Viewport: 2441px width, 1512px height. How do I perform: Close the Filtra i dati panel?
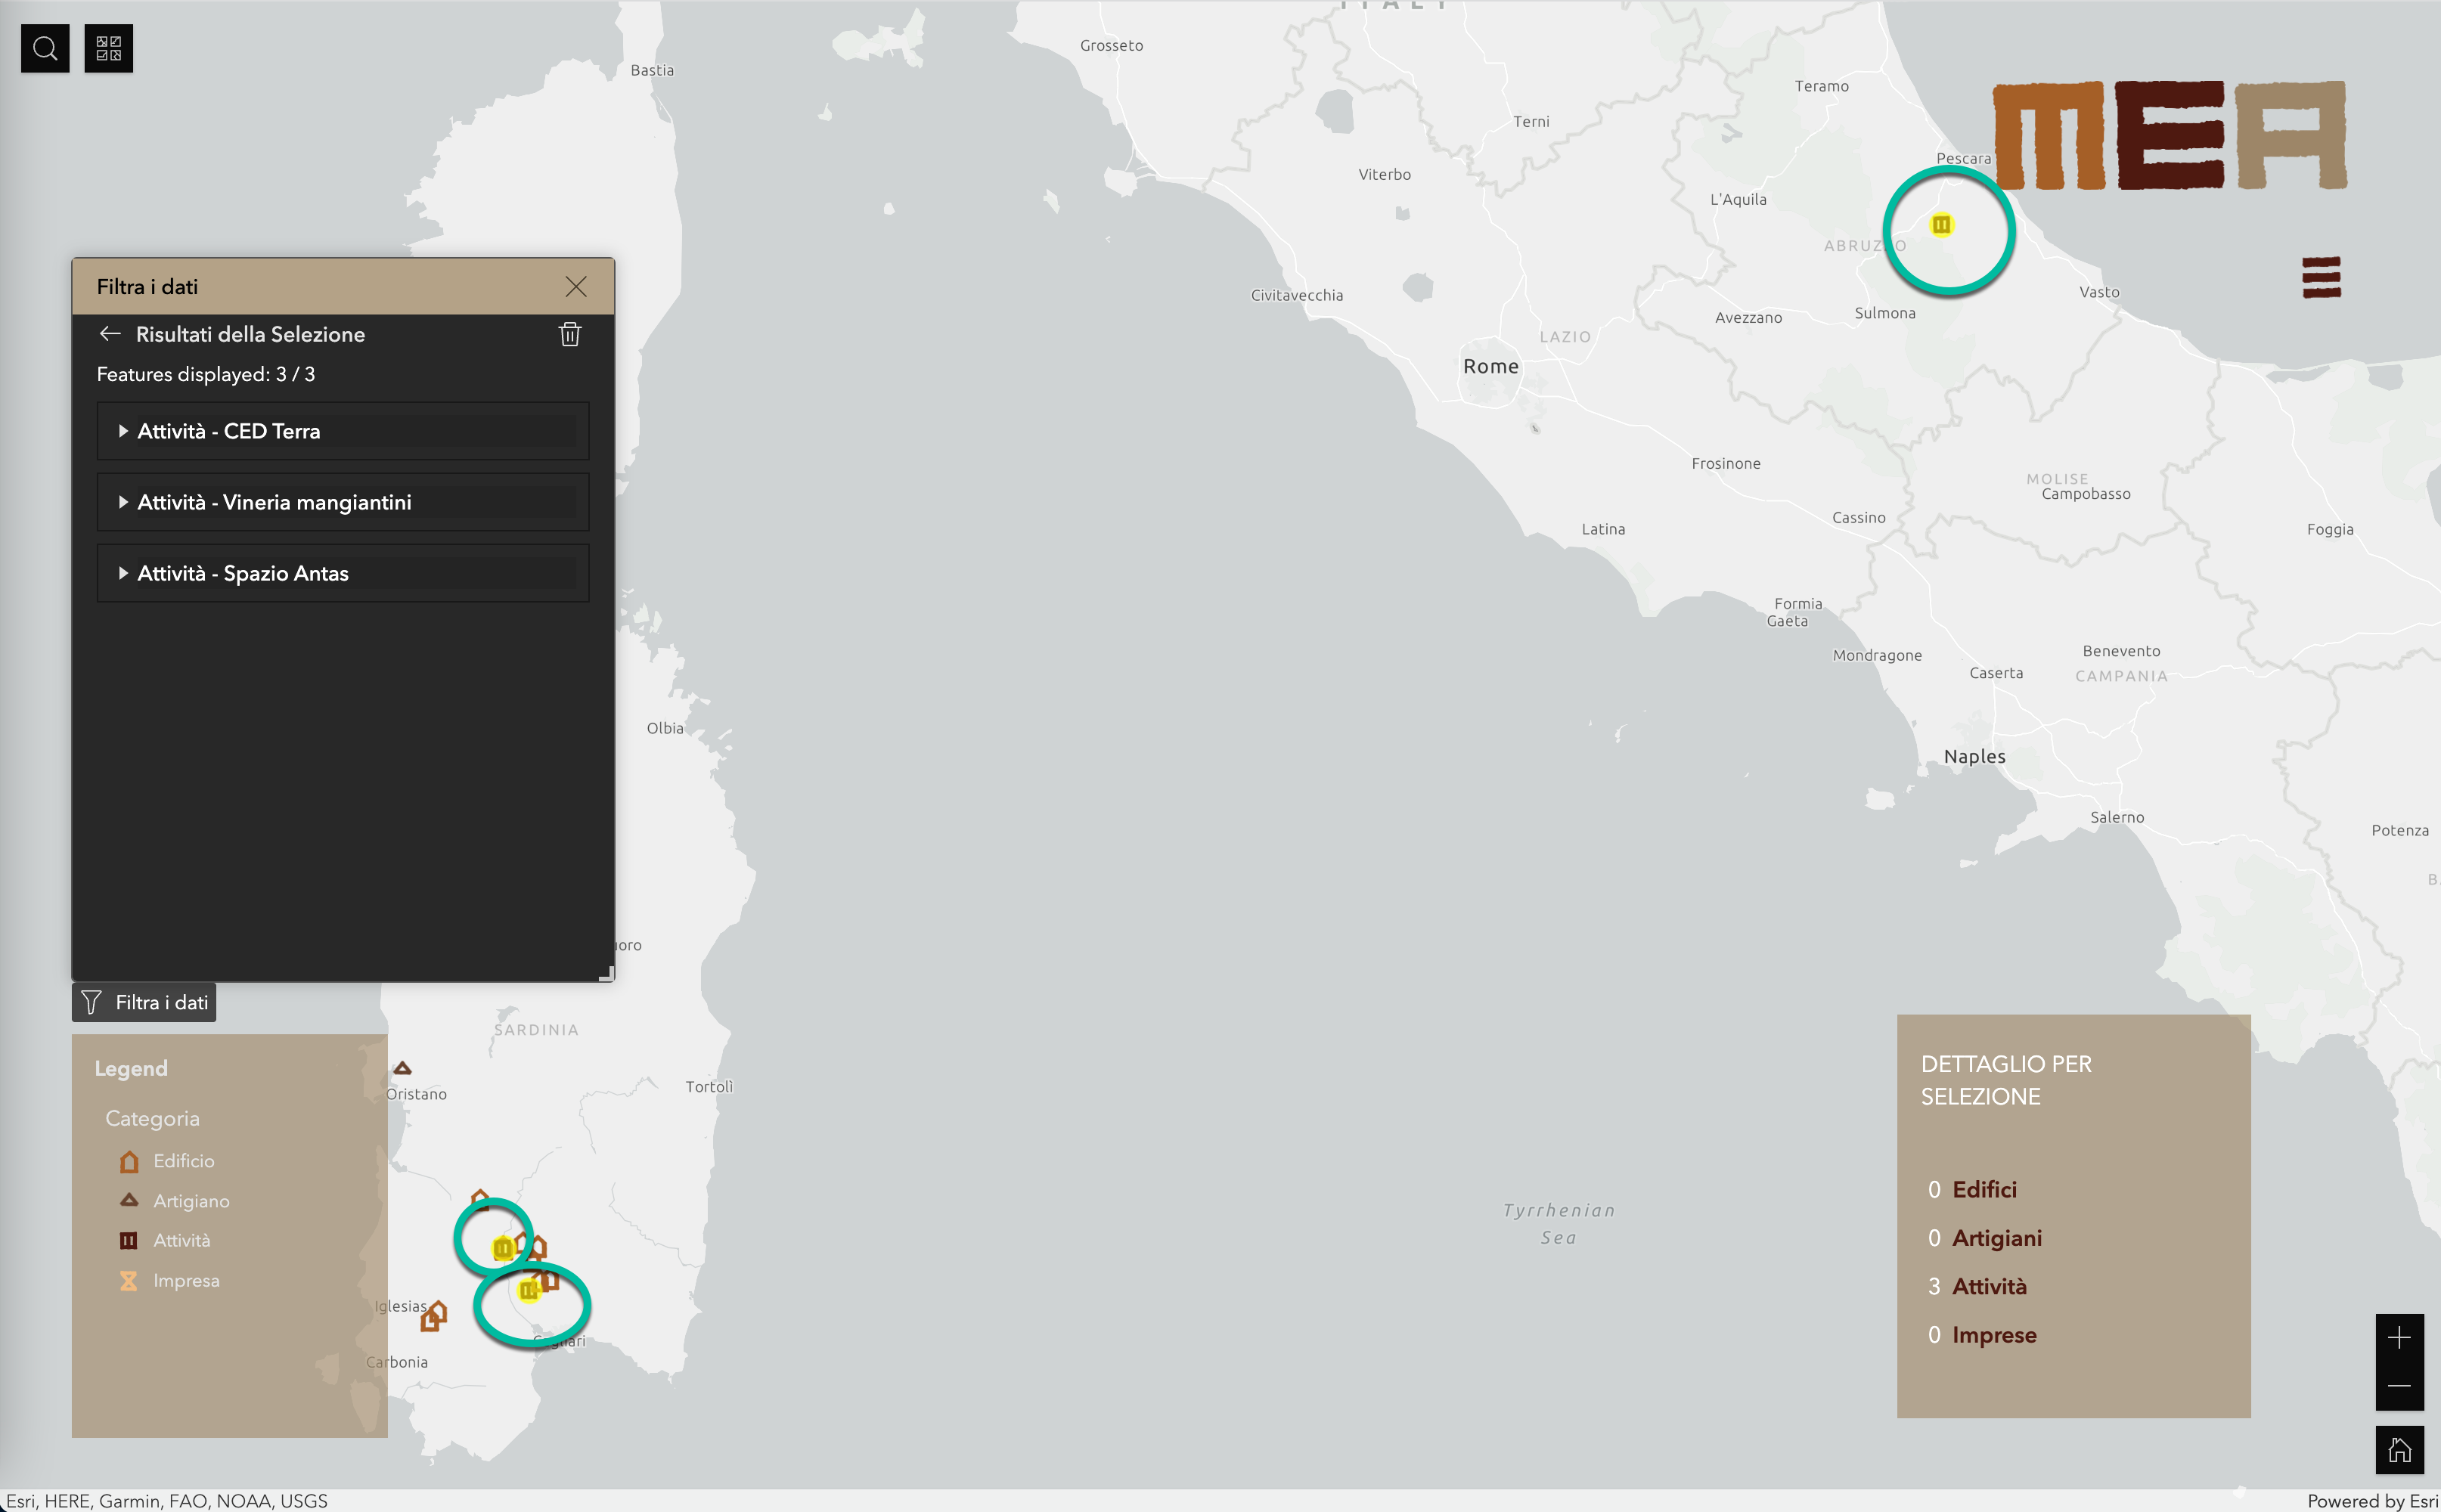click(576, 287)
